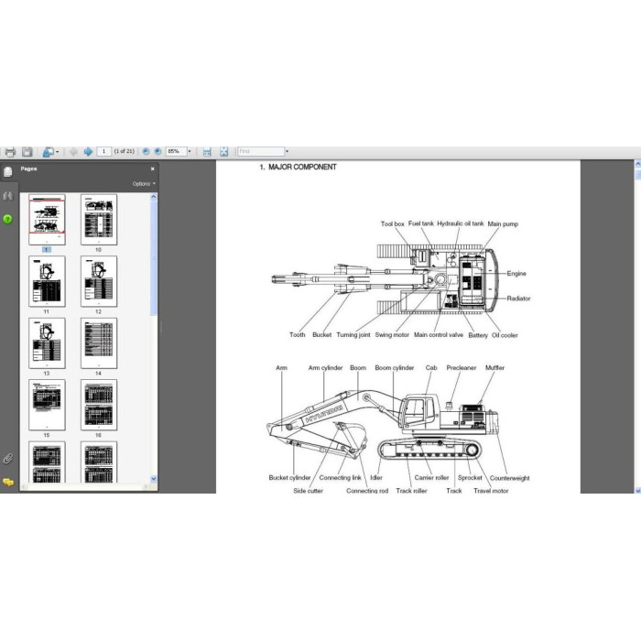Image resolution: width=641 pixels, height=641 pixels.
Task: Go to the previous page using grey arrow
Action: point(73,152)
